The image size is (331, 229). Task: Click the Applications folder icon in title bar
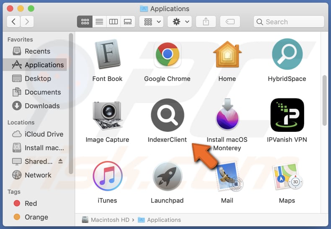tap(144, 9)
